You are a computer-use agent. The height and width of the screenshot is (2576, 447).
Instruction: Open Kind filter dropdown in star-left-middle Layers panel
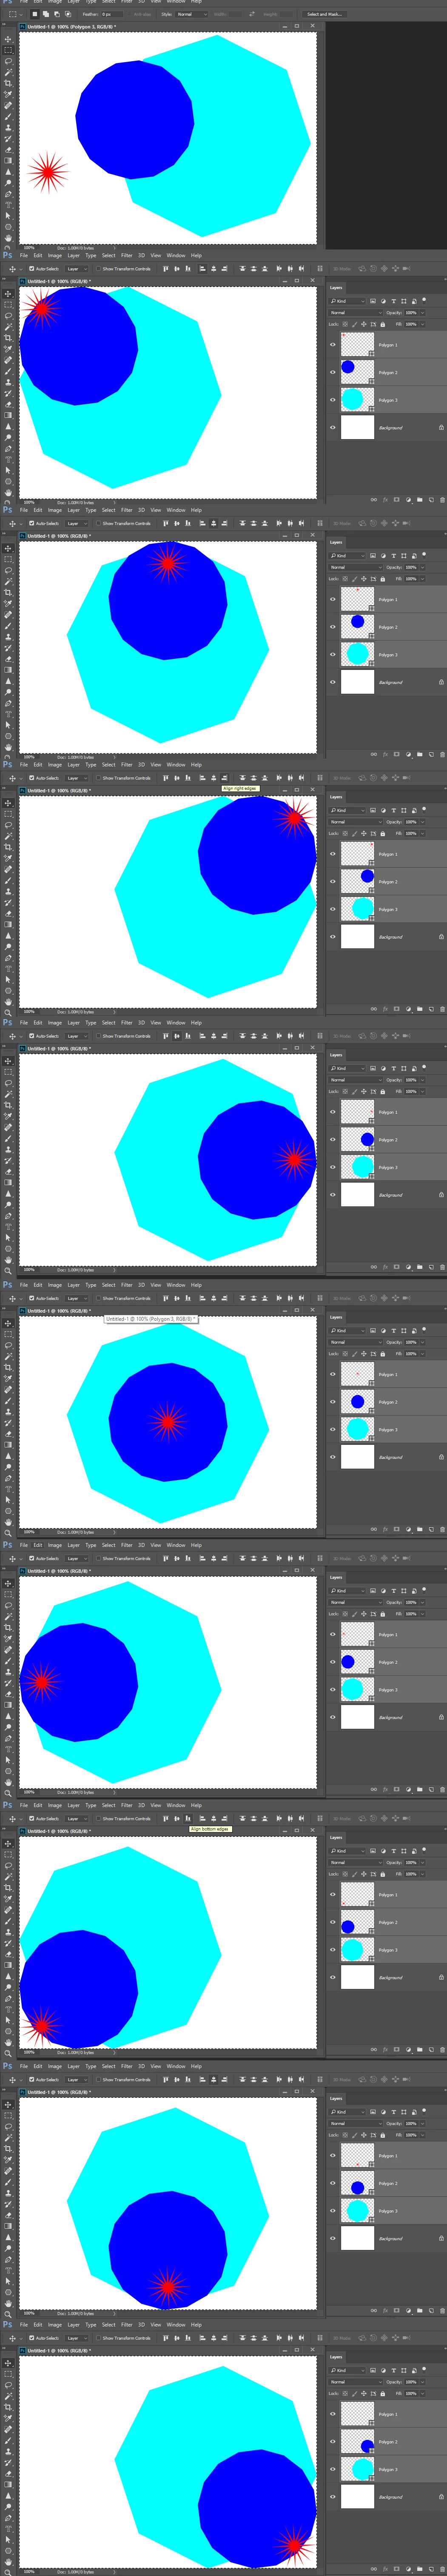[347, 1590]
